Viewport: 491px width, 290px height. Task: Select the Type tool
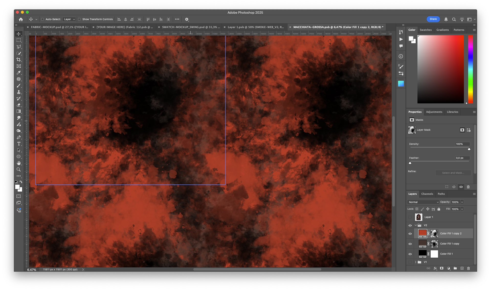19,144
